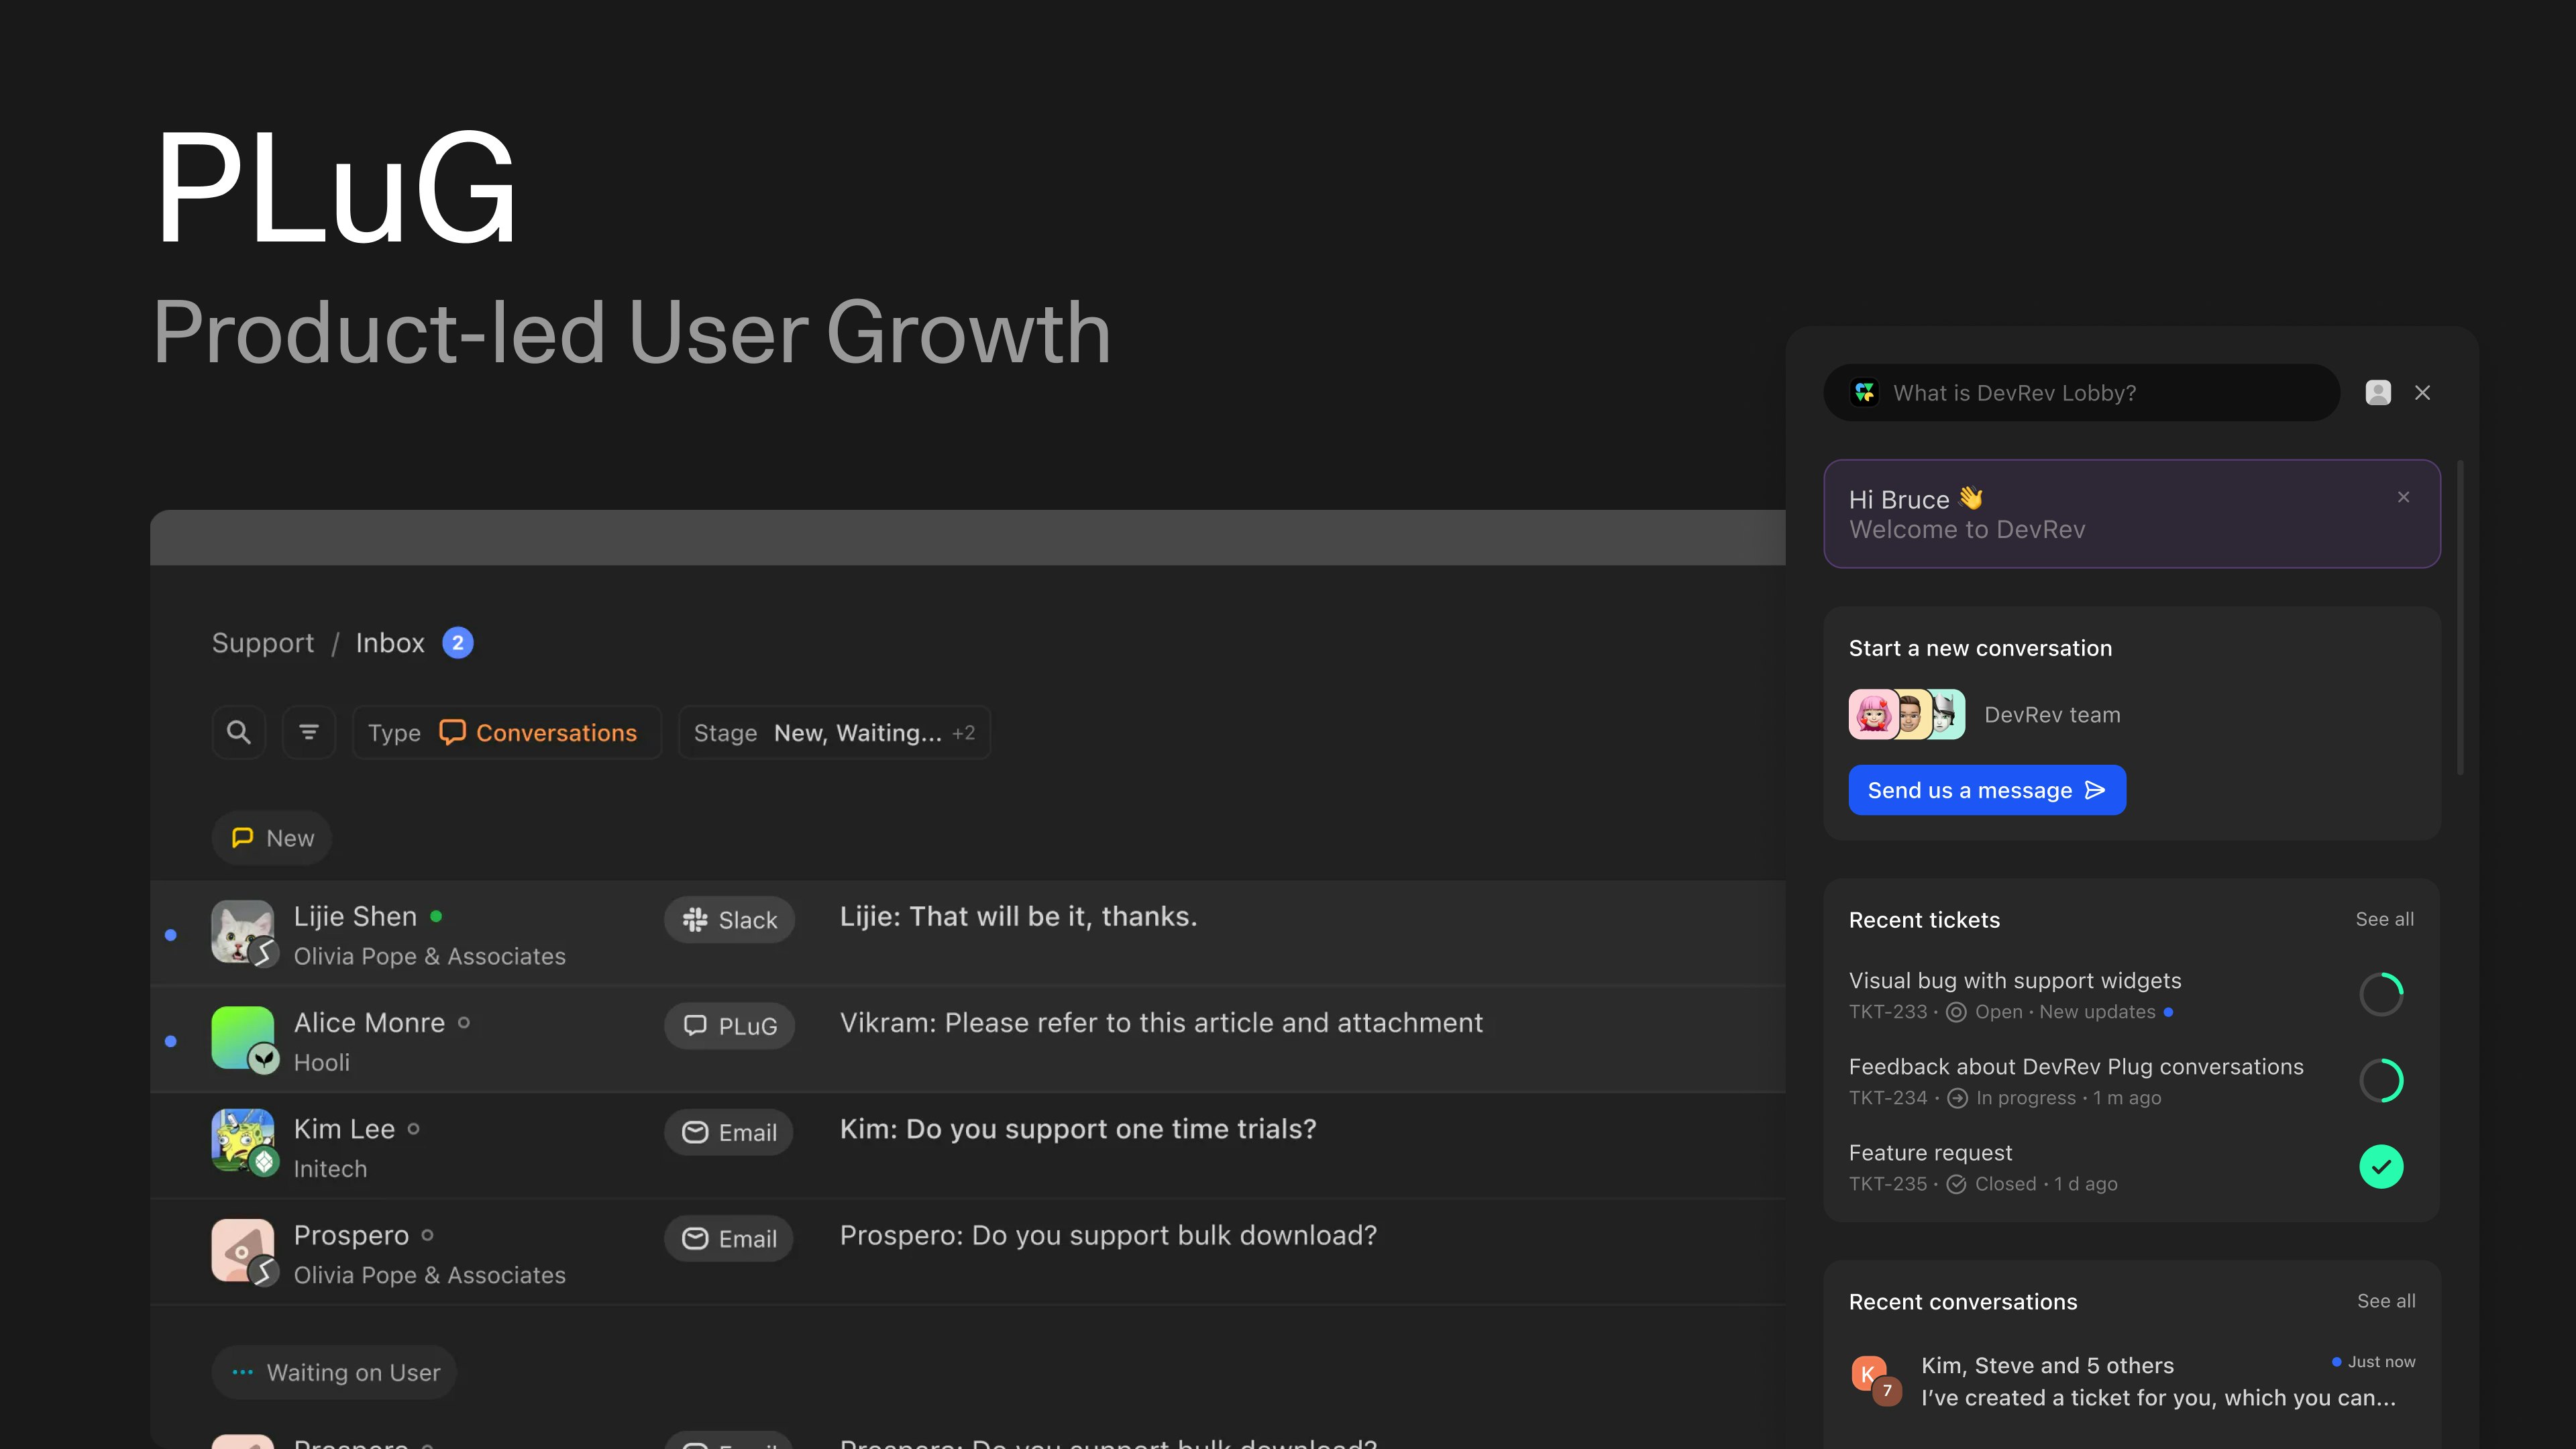The height and width of the screenshot is (1449, 2576).
Task: Click the K avatar in Recent conversations
Action: (1868, 1374)
